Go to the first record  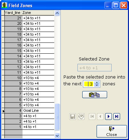click(92, 117)
